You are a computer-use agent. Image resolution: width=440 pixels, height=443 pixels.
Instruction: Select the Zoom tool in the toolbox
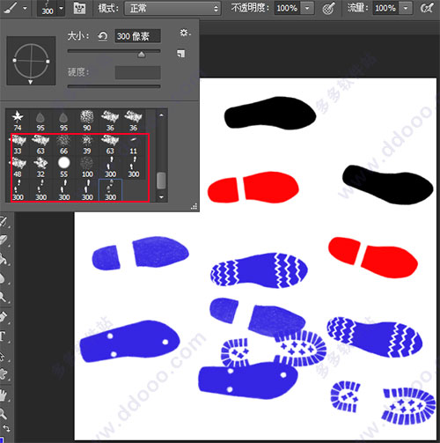point(3,414)
